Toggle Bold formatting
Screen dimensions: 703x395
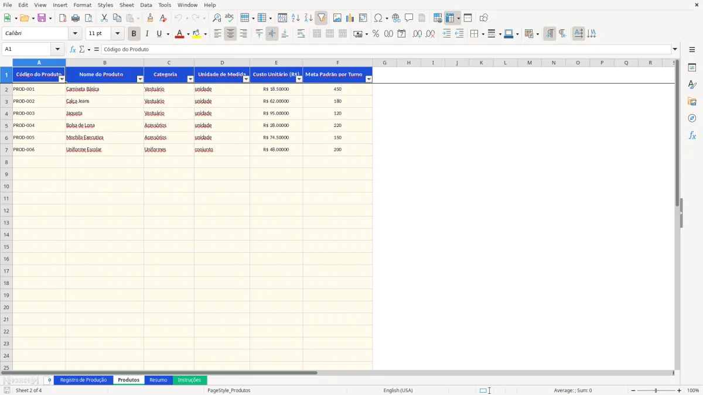coord(134,34)
